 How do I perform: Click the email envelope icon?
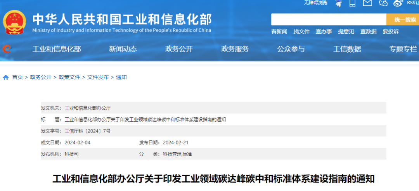coord(367,3)
